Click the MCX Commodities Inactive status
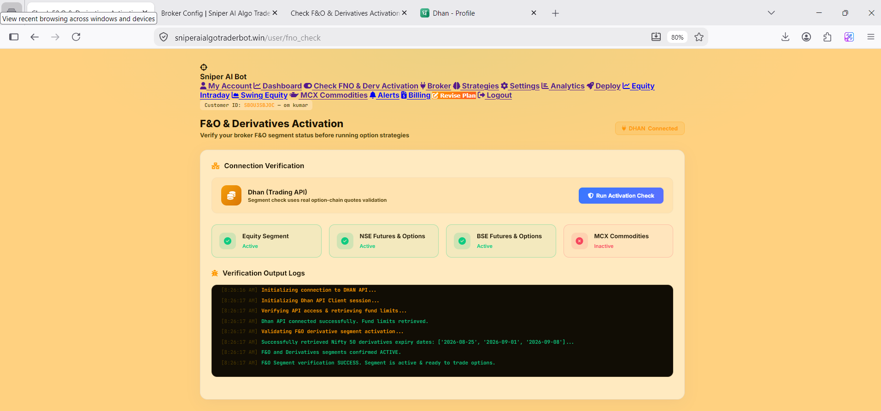Image resolution: width=881 pixels, height=411 pixels. pos(604,246)
